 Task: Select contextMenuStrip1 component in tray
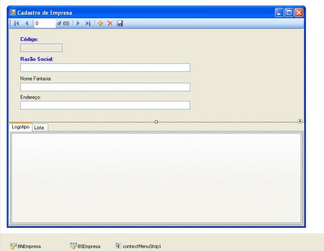[138, 246]
